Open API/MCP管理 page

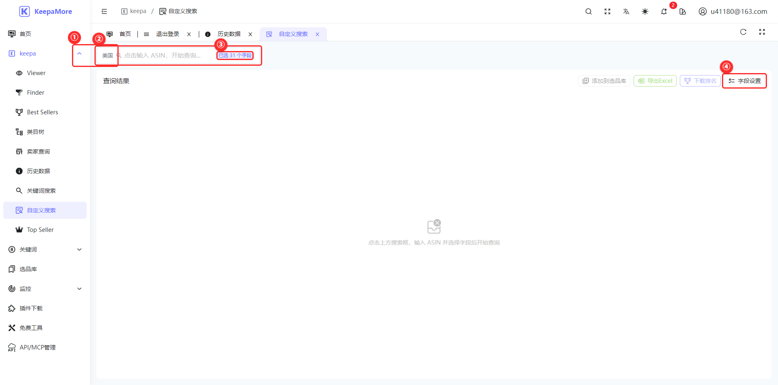(x=45, y=347)
